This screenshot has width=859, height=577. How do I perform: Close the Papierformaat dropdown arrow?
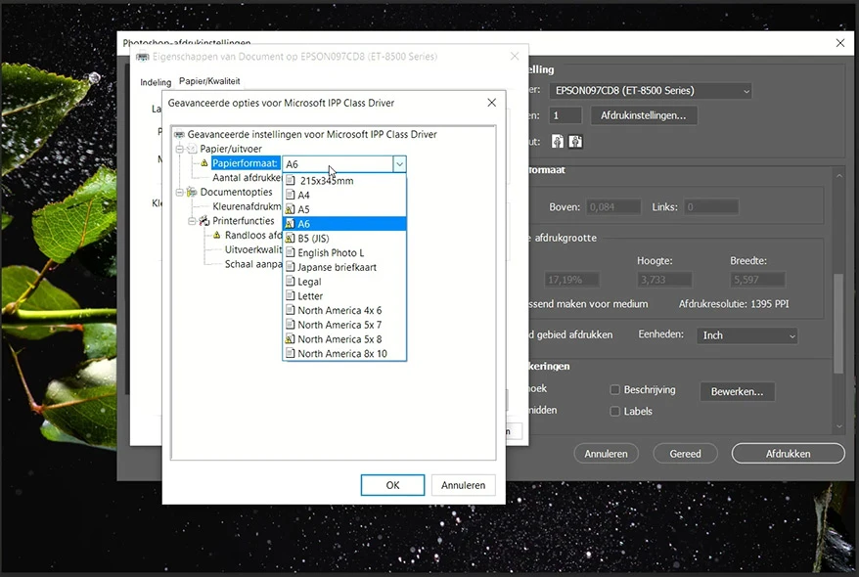tap(399, 163)
